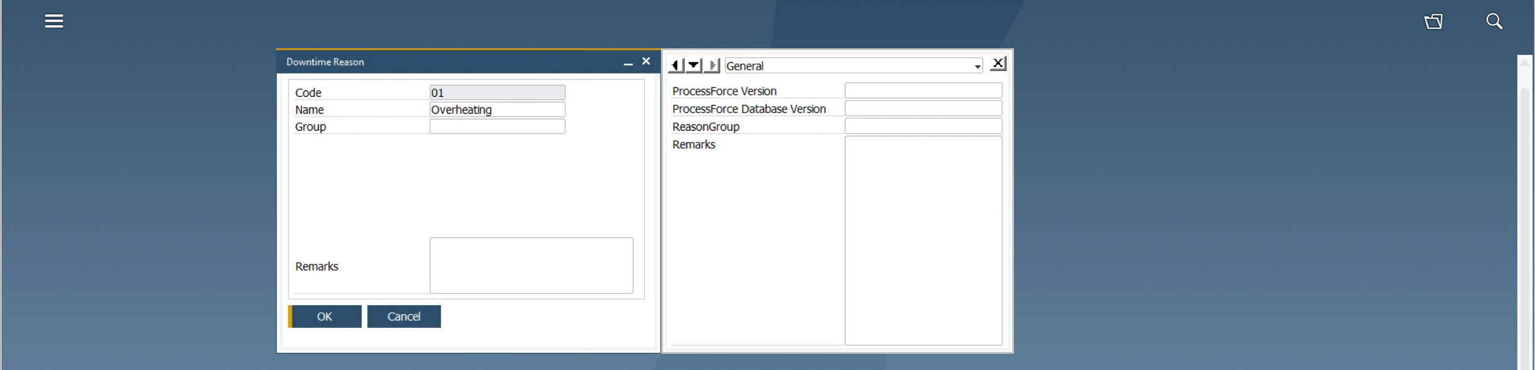Focus the ReasonGroup input field
This screenshot has width=1535, height=370.
tap(923, 126)
